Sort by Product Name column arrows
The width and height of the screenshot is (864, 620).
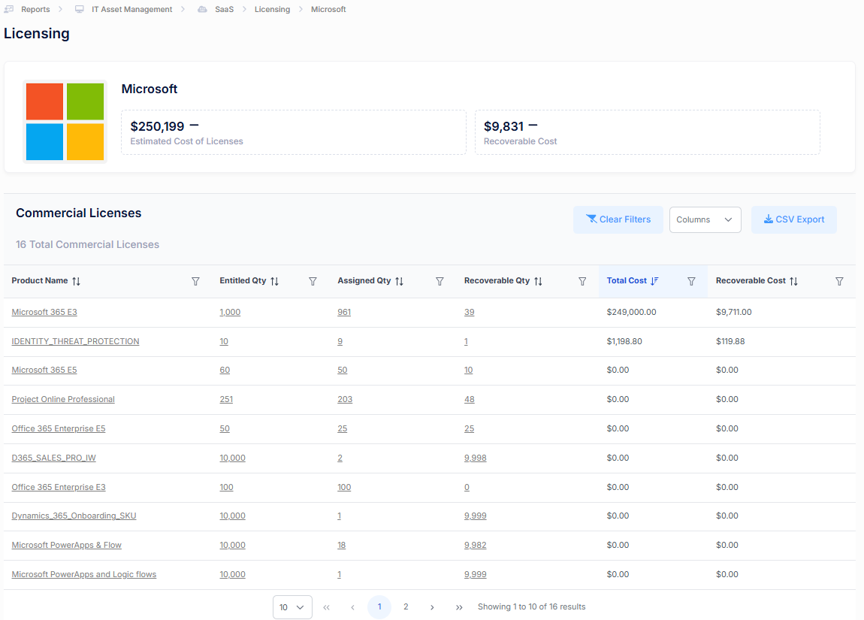(x=76, y=281)
